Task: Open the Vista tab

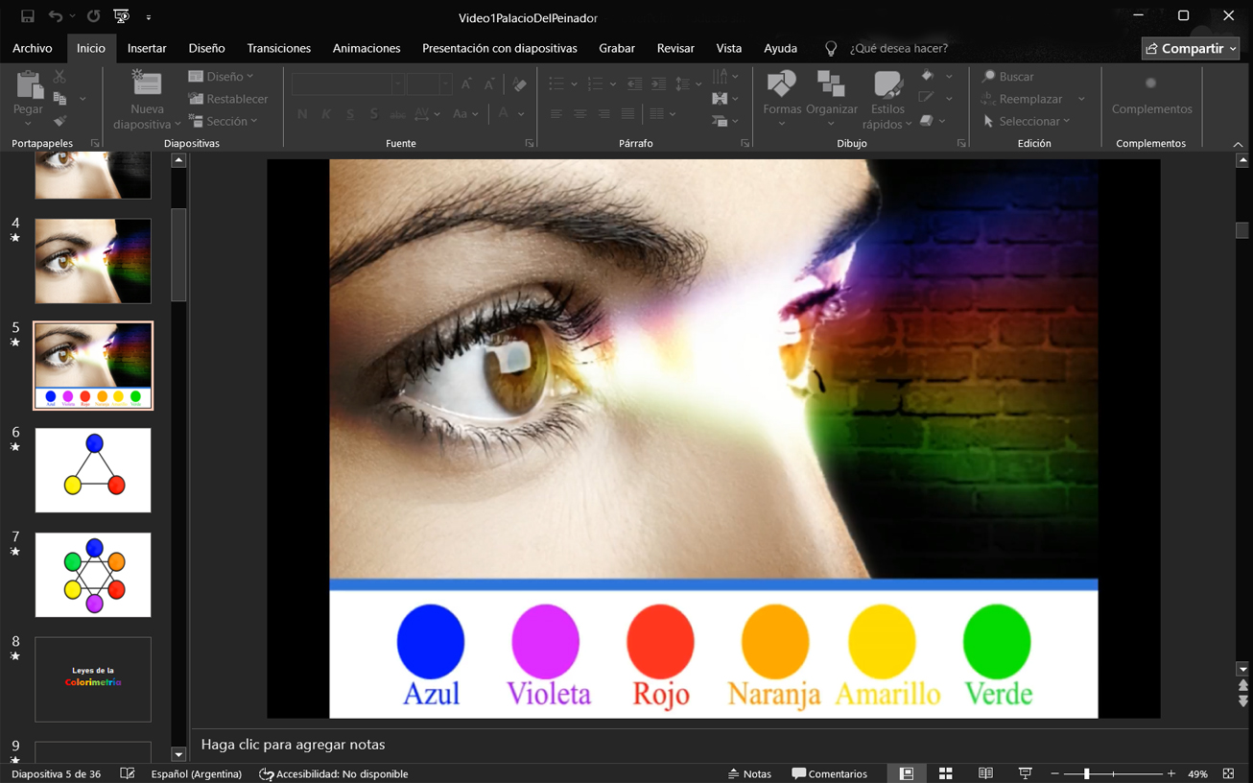Action: pos(729,48)
